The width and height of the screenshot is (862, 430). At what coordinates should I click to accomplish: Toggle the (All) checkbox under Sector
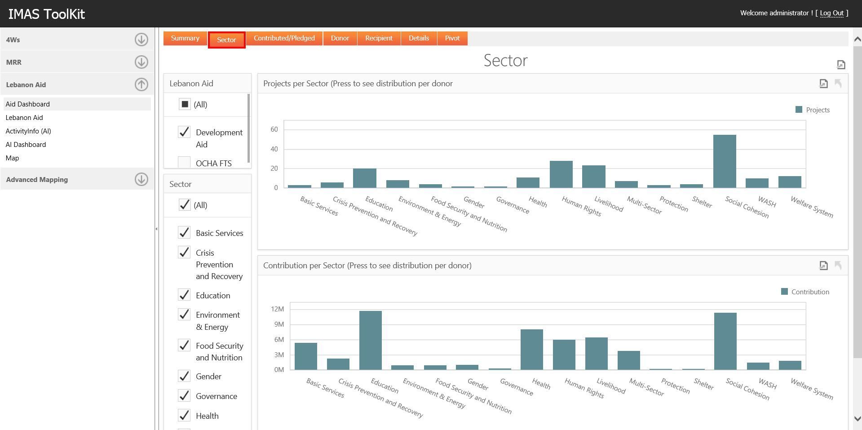coord(184,205)
